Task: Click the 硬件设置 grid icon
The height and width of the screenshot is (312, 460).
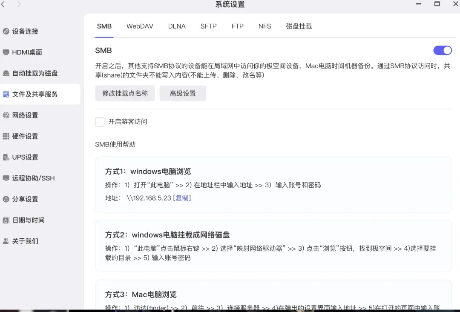Action: [6, 136]
